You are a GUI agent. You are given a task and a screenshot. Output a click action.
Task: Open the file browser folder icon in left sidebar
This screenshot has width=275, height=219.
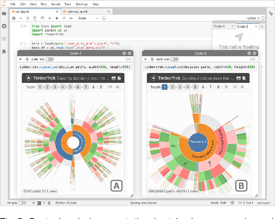pos(4,13)
